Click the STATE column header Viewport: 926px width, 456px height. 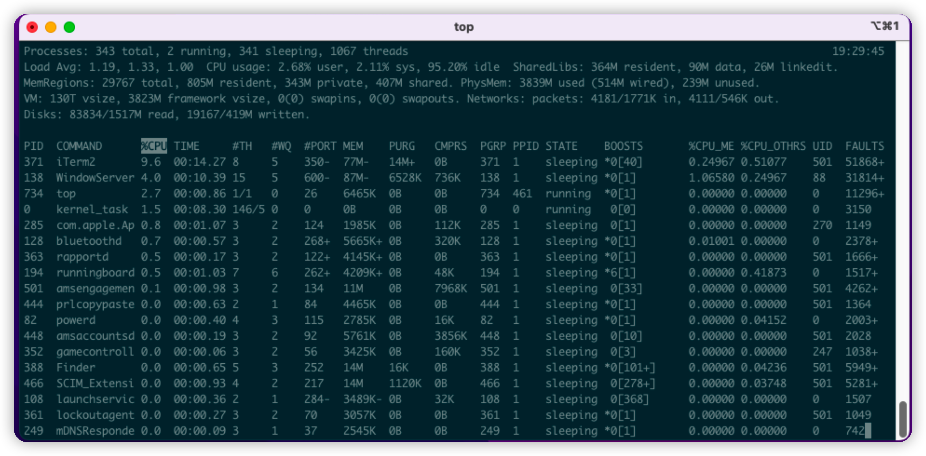(x=562, y=146)
